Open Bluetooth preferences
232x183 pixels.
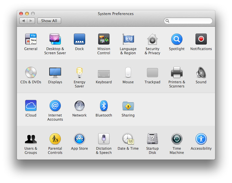104,106
